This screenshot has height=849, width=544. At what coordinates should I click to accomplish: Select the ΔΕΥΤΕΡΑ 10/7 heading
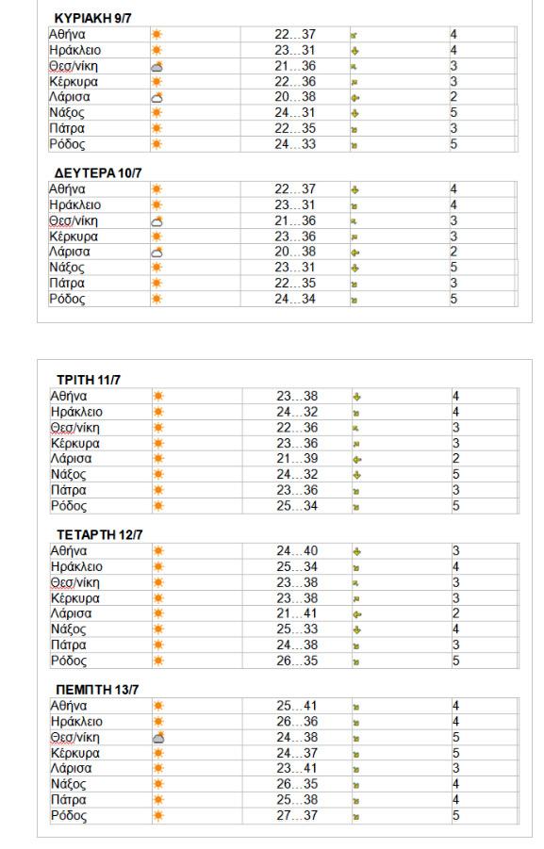pos(98,173)
